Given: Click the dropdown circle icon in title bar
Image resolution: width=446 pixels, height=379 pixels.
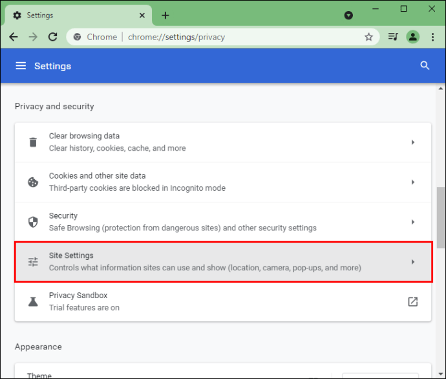Looking at the screenshot, I should click(x=348, y=16).
